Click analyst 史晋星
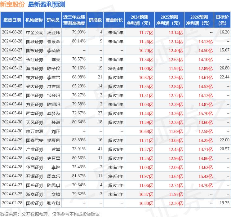The image size is (231, 217). point(54,158)
